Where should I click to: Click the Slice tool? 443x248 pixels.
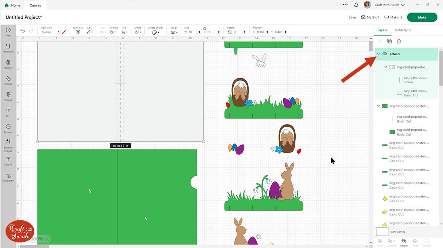coord(380,242)
